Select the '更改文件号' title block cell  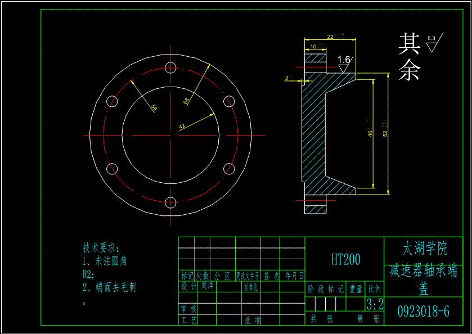pyautogui.click(x=248, y=276)
